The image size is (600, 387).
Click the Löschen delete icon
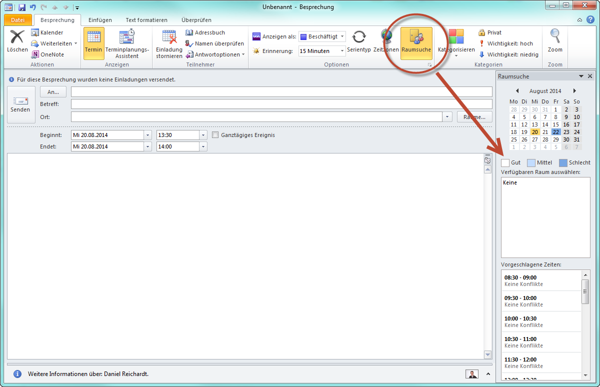[17, 41]
